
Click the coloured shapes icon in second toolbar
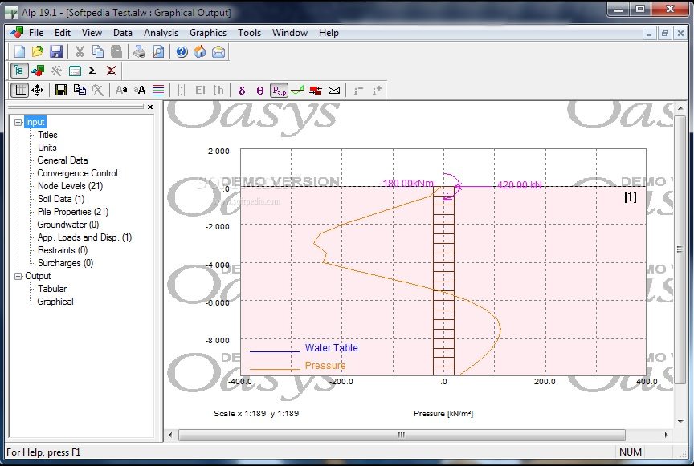pyautogui.click(x=38, y=71)
